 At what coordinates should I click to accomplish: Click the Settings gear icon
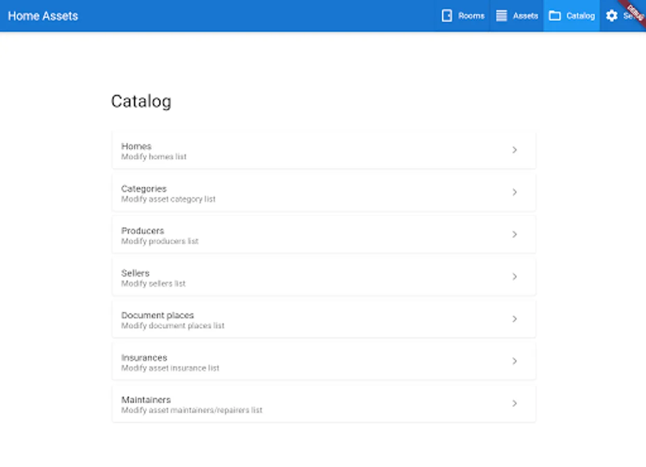coord(612,16)
